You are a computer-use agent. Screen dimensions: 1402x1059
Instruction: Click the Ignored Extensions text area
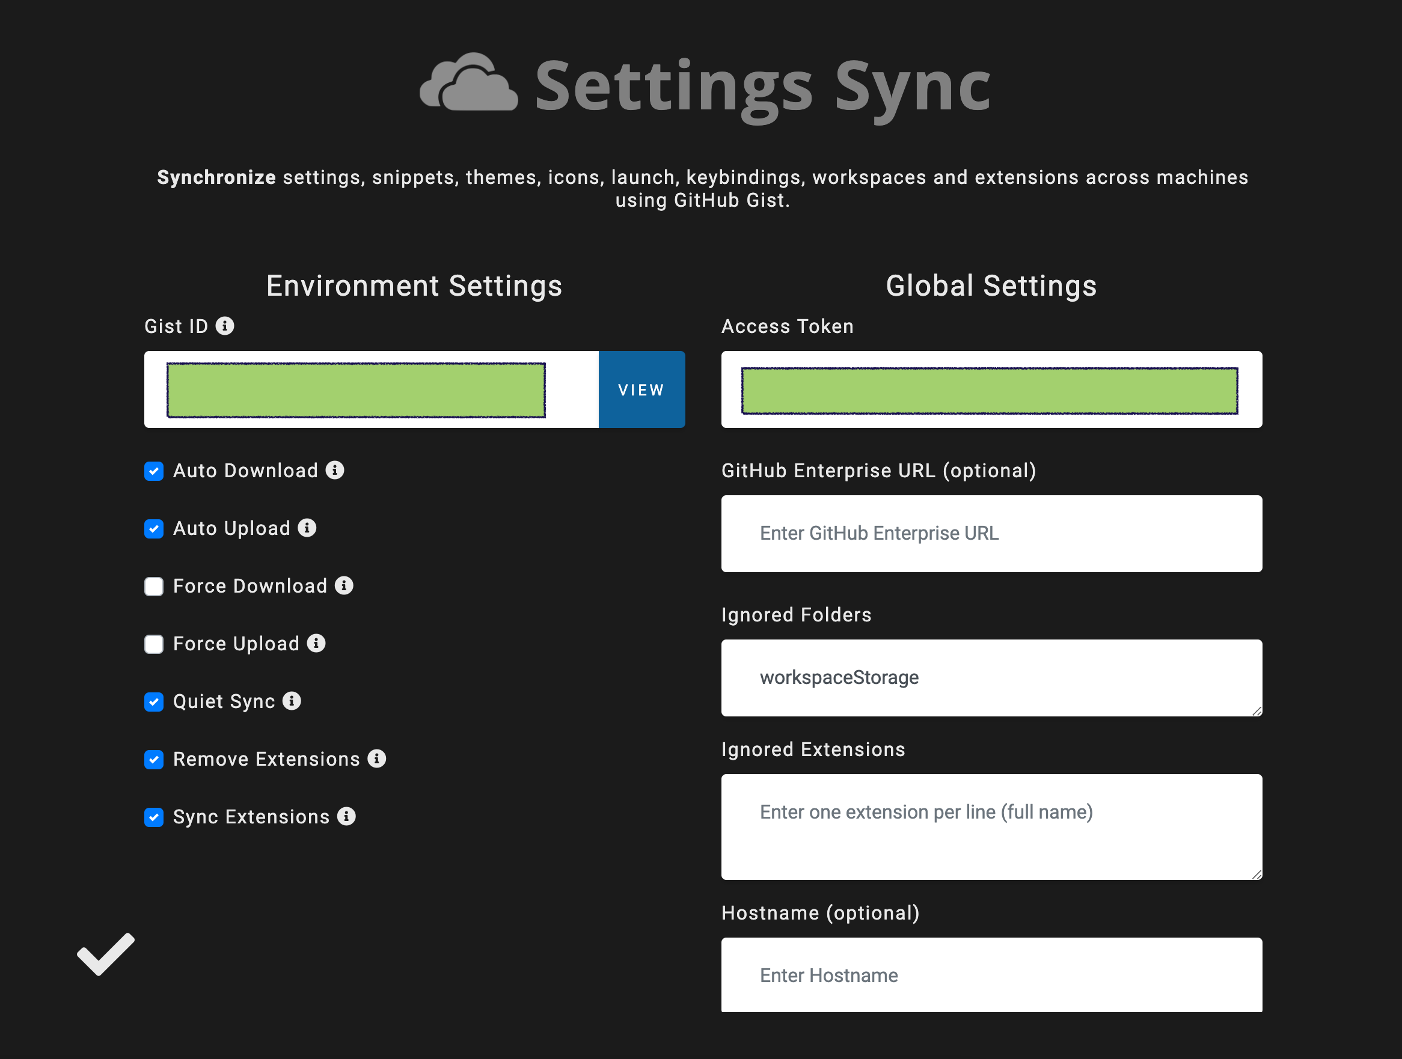[x=991, y=827]
